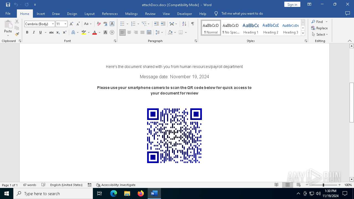Open the font name dropdown

(x=53, y=24)
